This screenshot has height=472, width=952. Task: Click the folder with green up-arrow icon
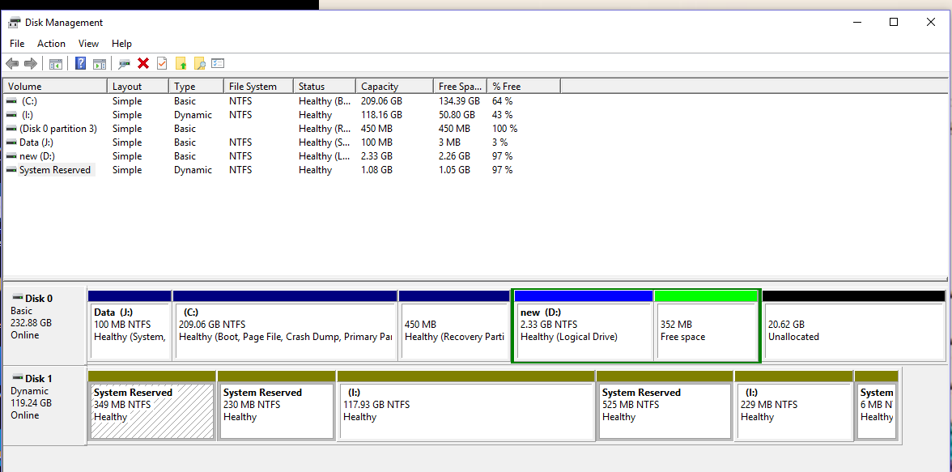(x=181, y=63)
